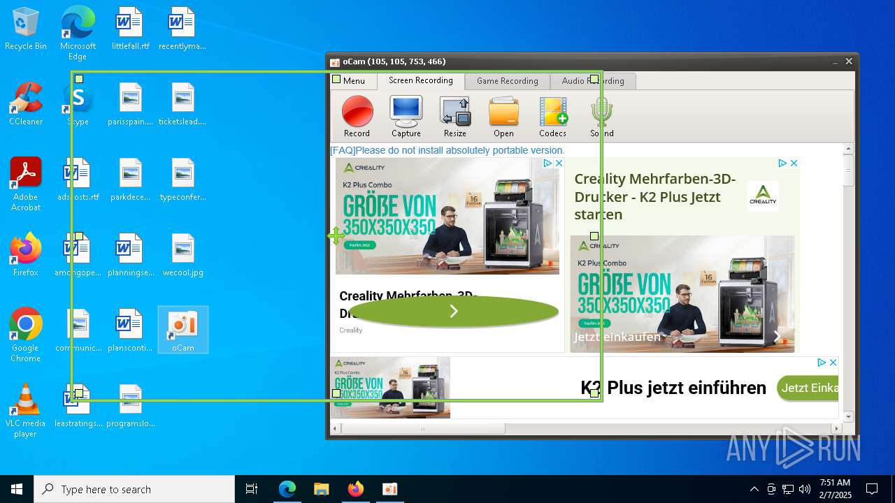Click the left arrow of oCam horizontal scrollbar

click(336, 428)
